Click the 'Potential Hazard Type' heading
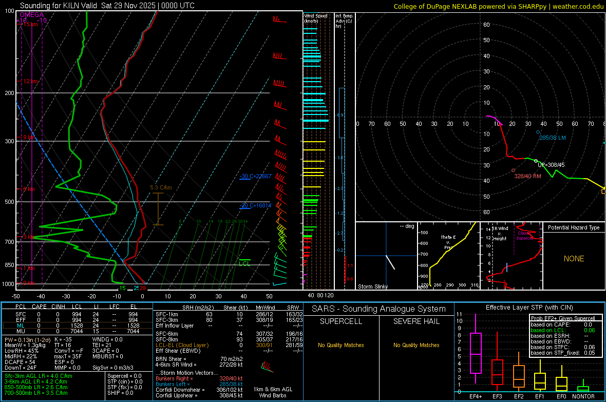The image size is (606, 402). point(574,227)
